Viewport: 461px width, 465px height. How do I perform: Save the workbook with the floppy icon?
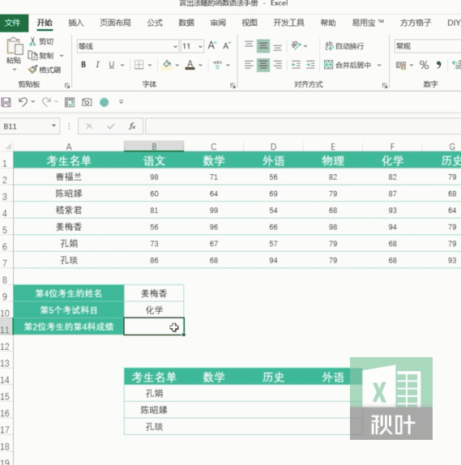click(x=6, y=102)
